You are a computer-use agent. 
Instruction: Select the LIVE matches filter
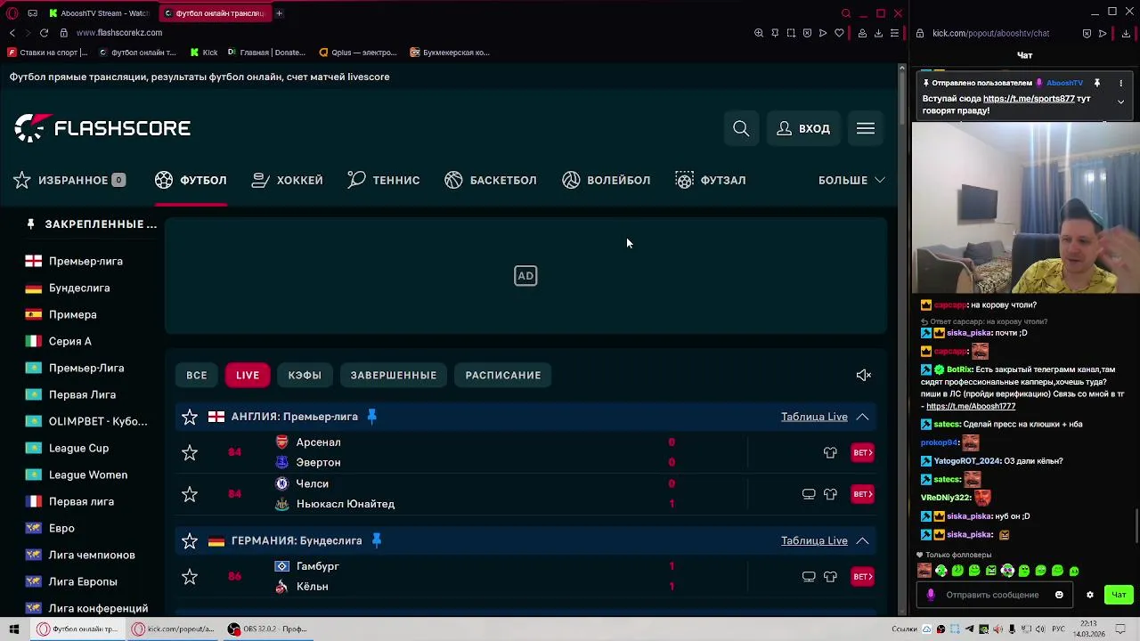pyautogui.click(x=248, y=375)
